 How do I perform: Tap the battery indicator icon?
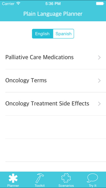click(100, 4)
